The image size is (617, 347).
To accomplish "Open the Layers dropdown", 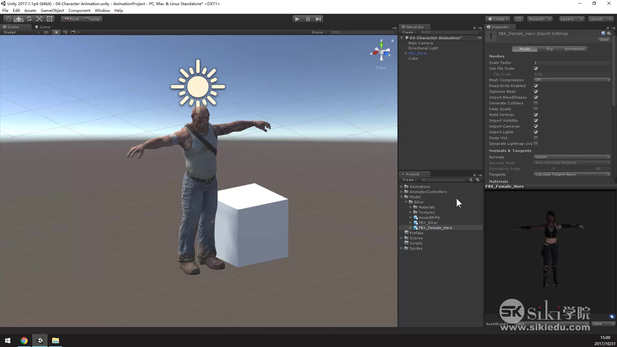I will [571, 19].
